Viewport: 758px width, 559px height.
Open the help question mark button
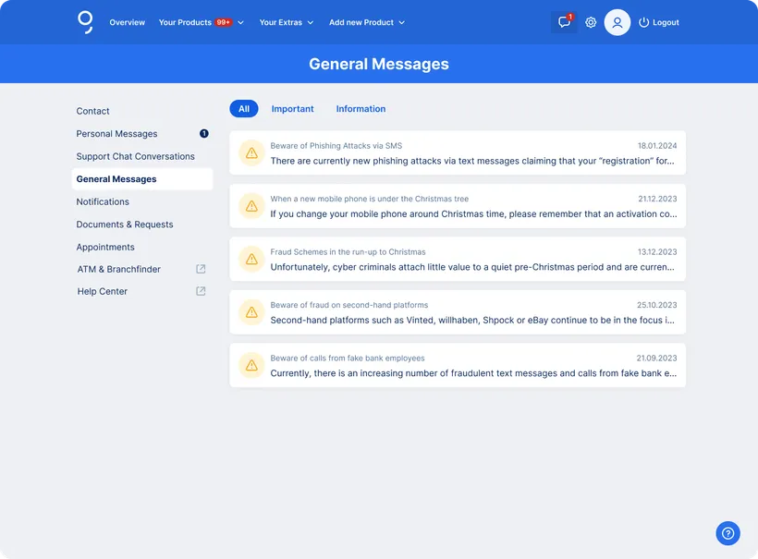point(727,533)
